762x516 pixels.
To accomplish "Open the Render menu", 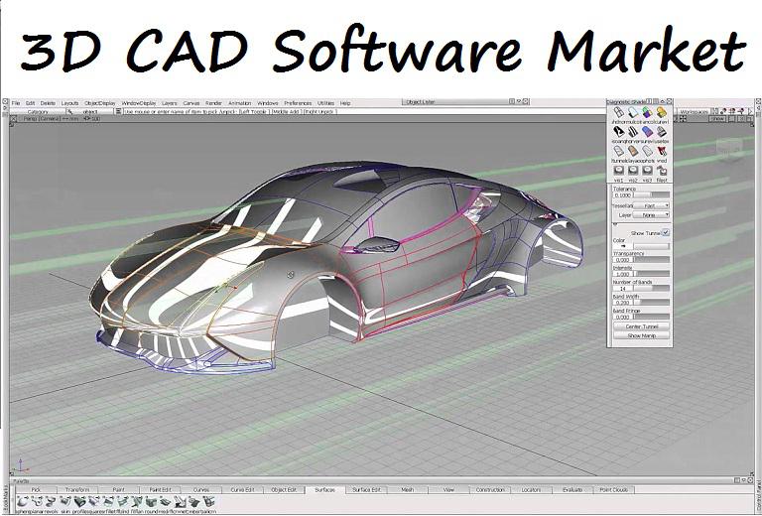I will click(214, 103).
